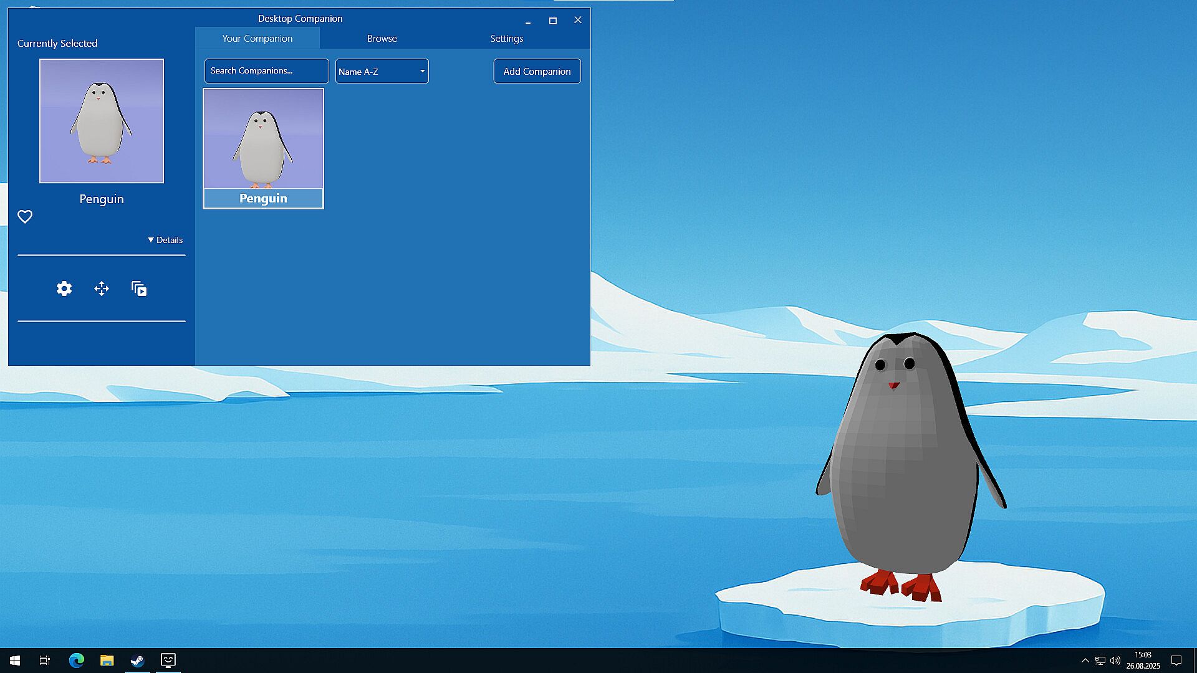Show hidden tray icons chevron

[1085, 660]
